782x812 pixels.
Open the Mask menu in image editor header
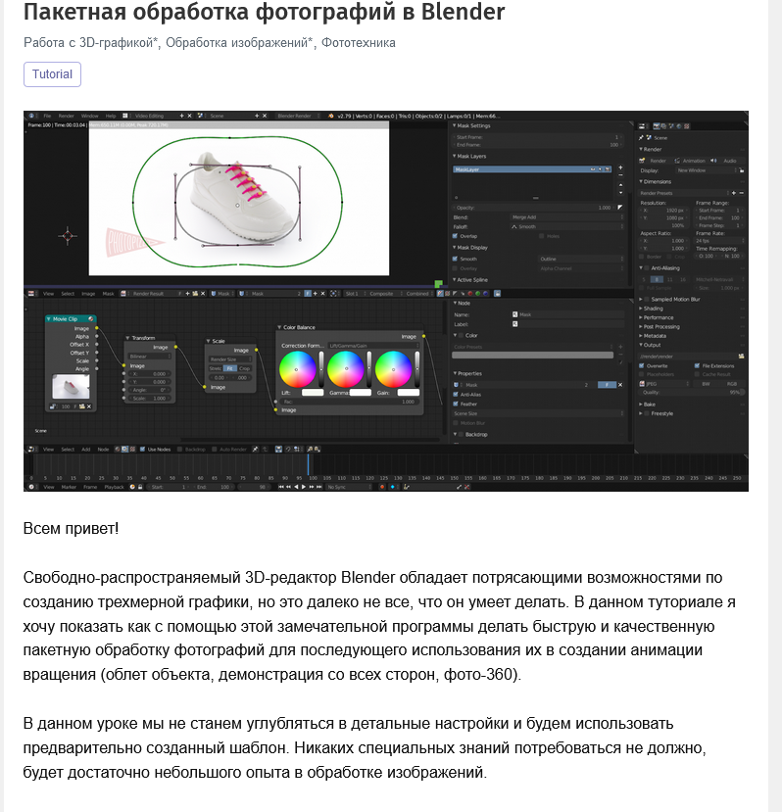(108, 294)
